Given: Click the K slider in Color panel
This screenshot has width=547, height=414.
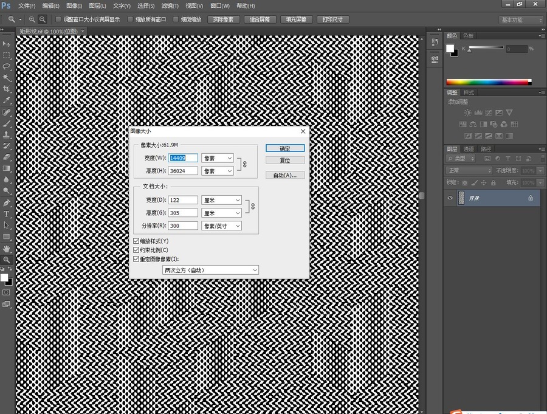Looking at the screenshot, I should (x=486, y=47).
